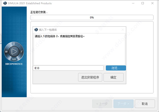
Task: Click the media path field showing E:\3
Action: (x=68, y=68)
